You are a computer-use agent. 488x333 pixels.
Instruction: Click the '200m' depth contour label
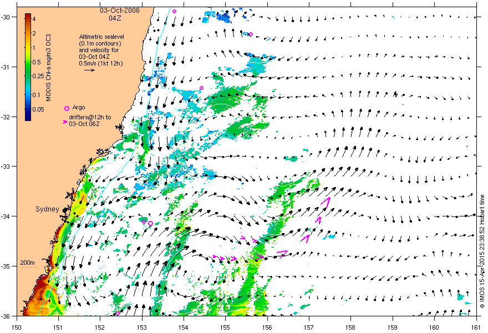[27, 263]
